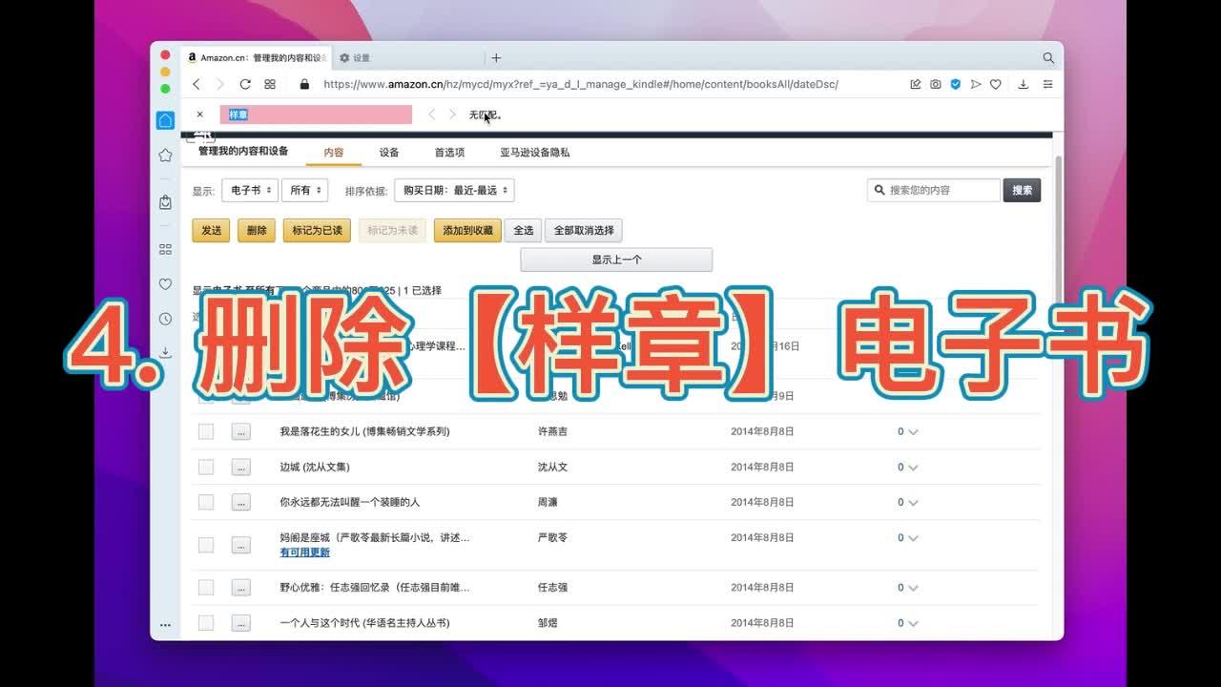The width and height of the screenshot is (1221, 687).
Task: Open the bookmarks star in the sidebar
Action: pyautogui.click(x=165, y=155)
